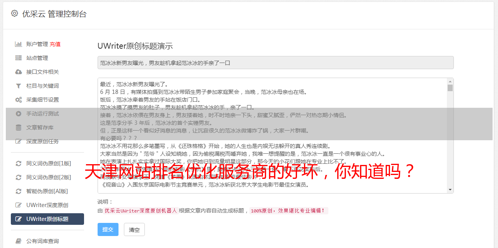498x248 pixels.
Task: Click the gears icon for 采集细节设置
Action: pos(18,100)
